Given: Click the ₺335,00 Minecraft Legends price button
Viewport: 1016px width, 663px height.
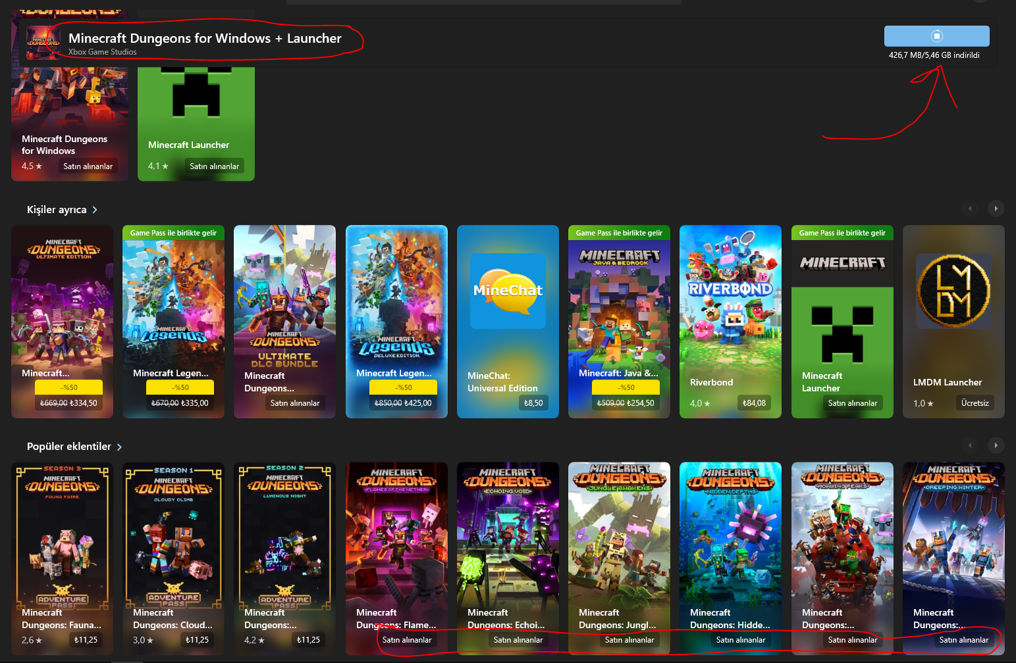Looking at the screenshot, I should 180,403.
